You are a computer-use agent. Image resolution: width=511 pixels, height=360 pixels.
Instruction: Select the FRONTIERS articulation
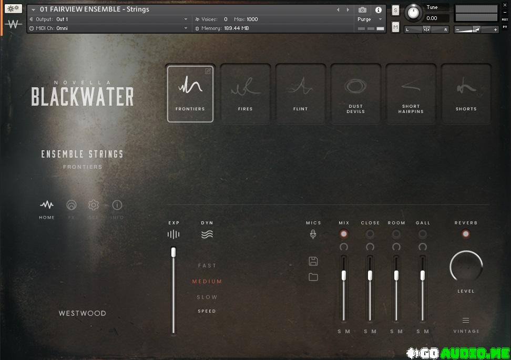(x=190, y=94)
